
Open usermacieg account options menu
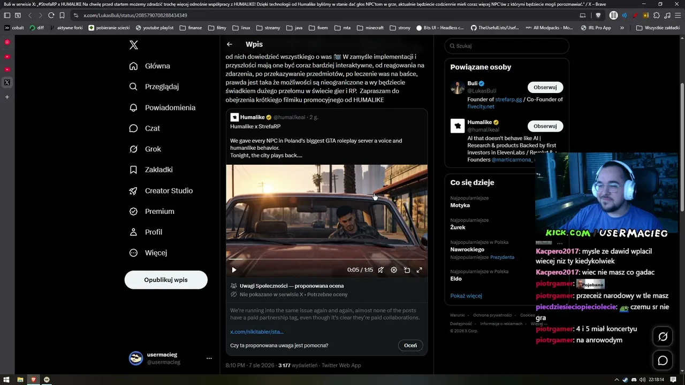coord(209,358)
